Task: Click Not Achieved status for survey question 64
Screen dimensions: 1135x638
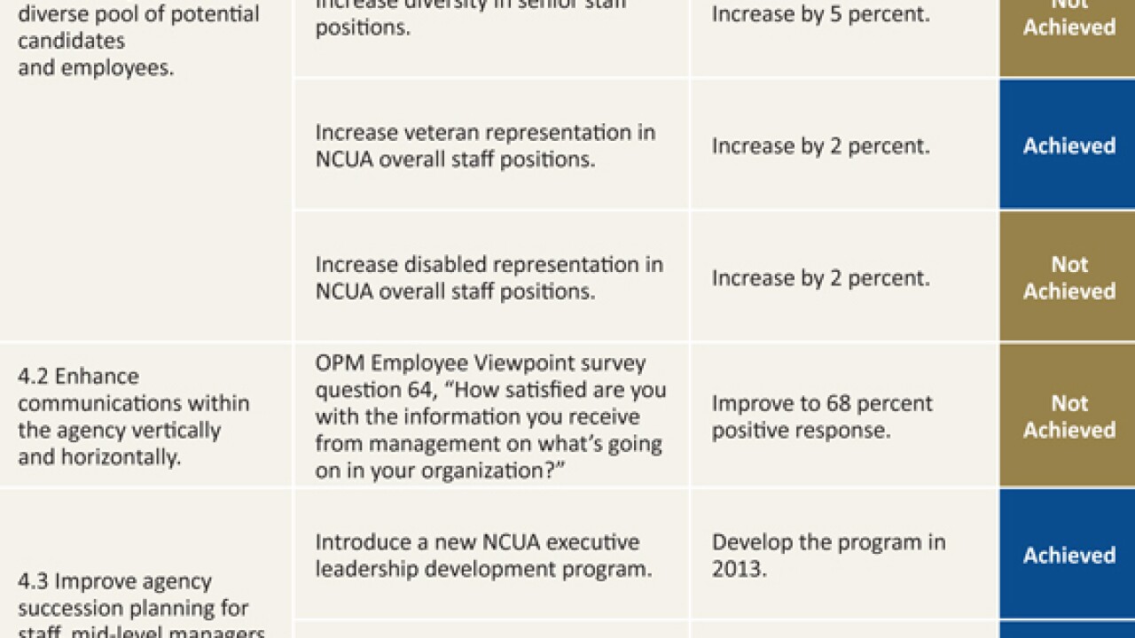Action: 1068,416
